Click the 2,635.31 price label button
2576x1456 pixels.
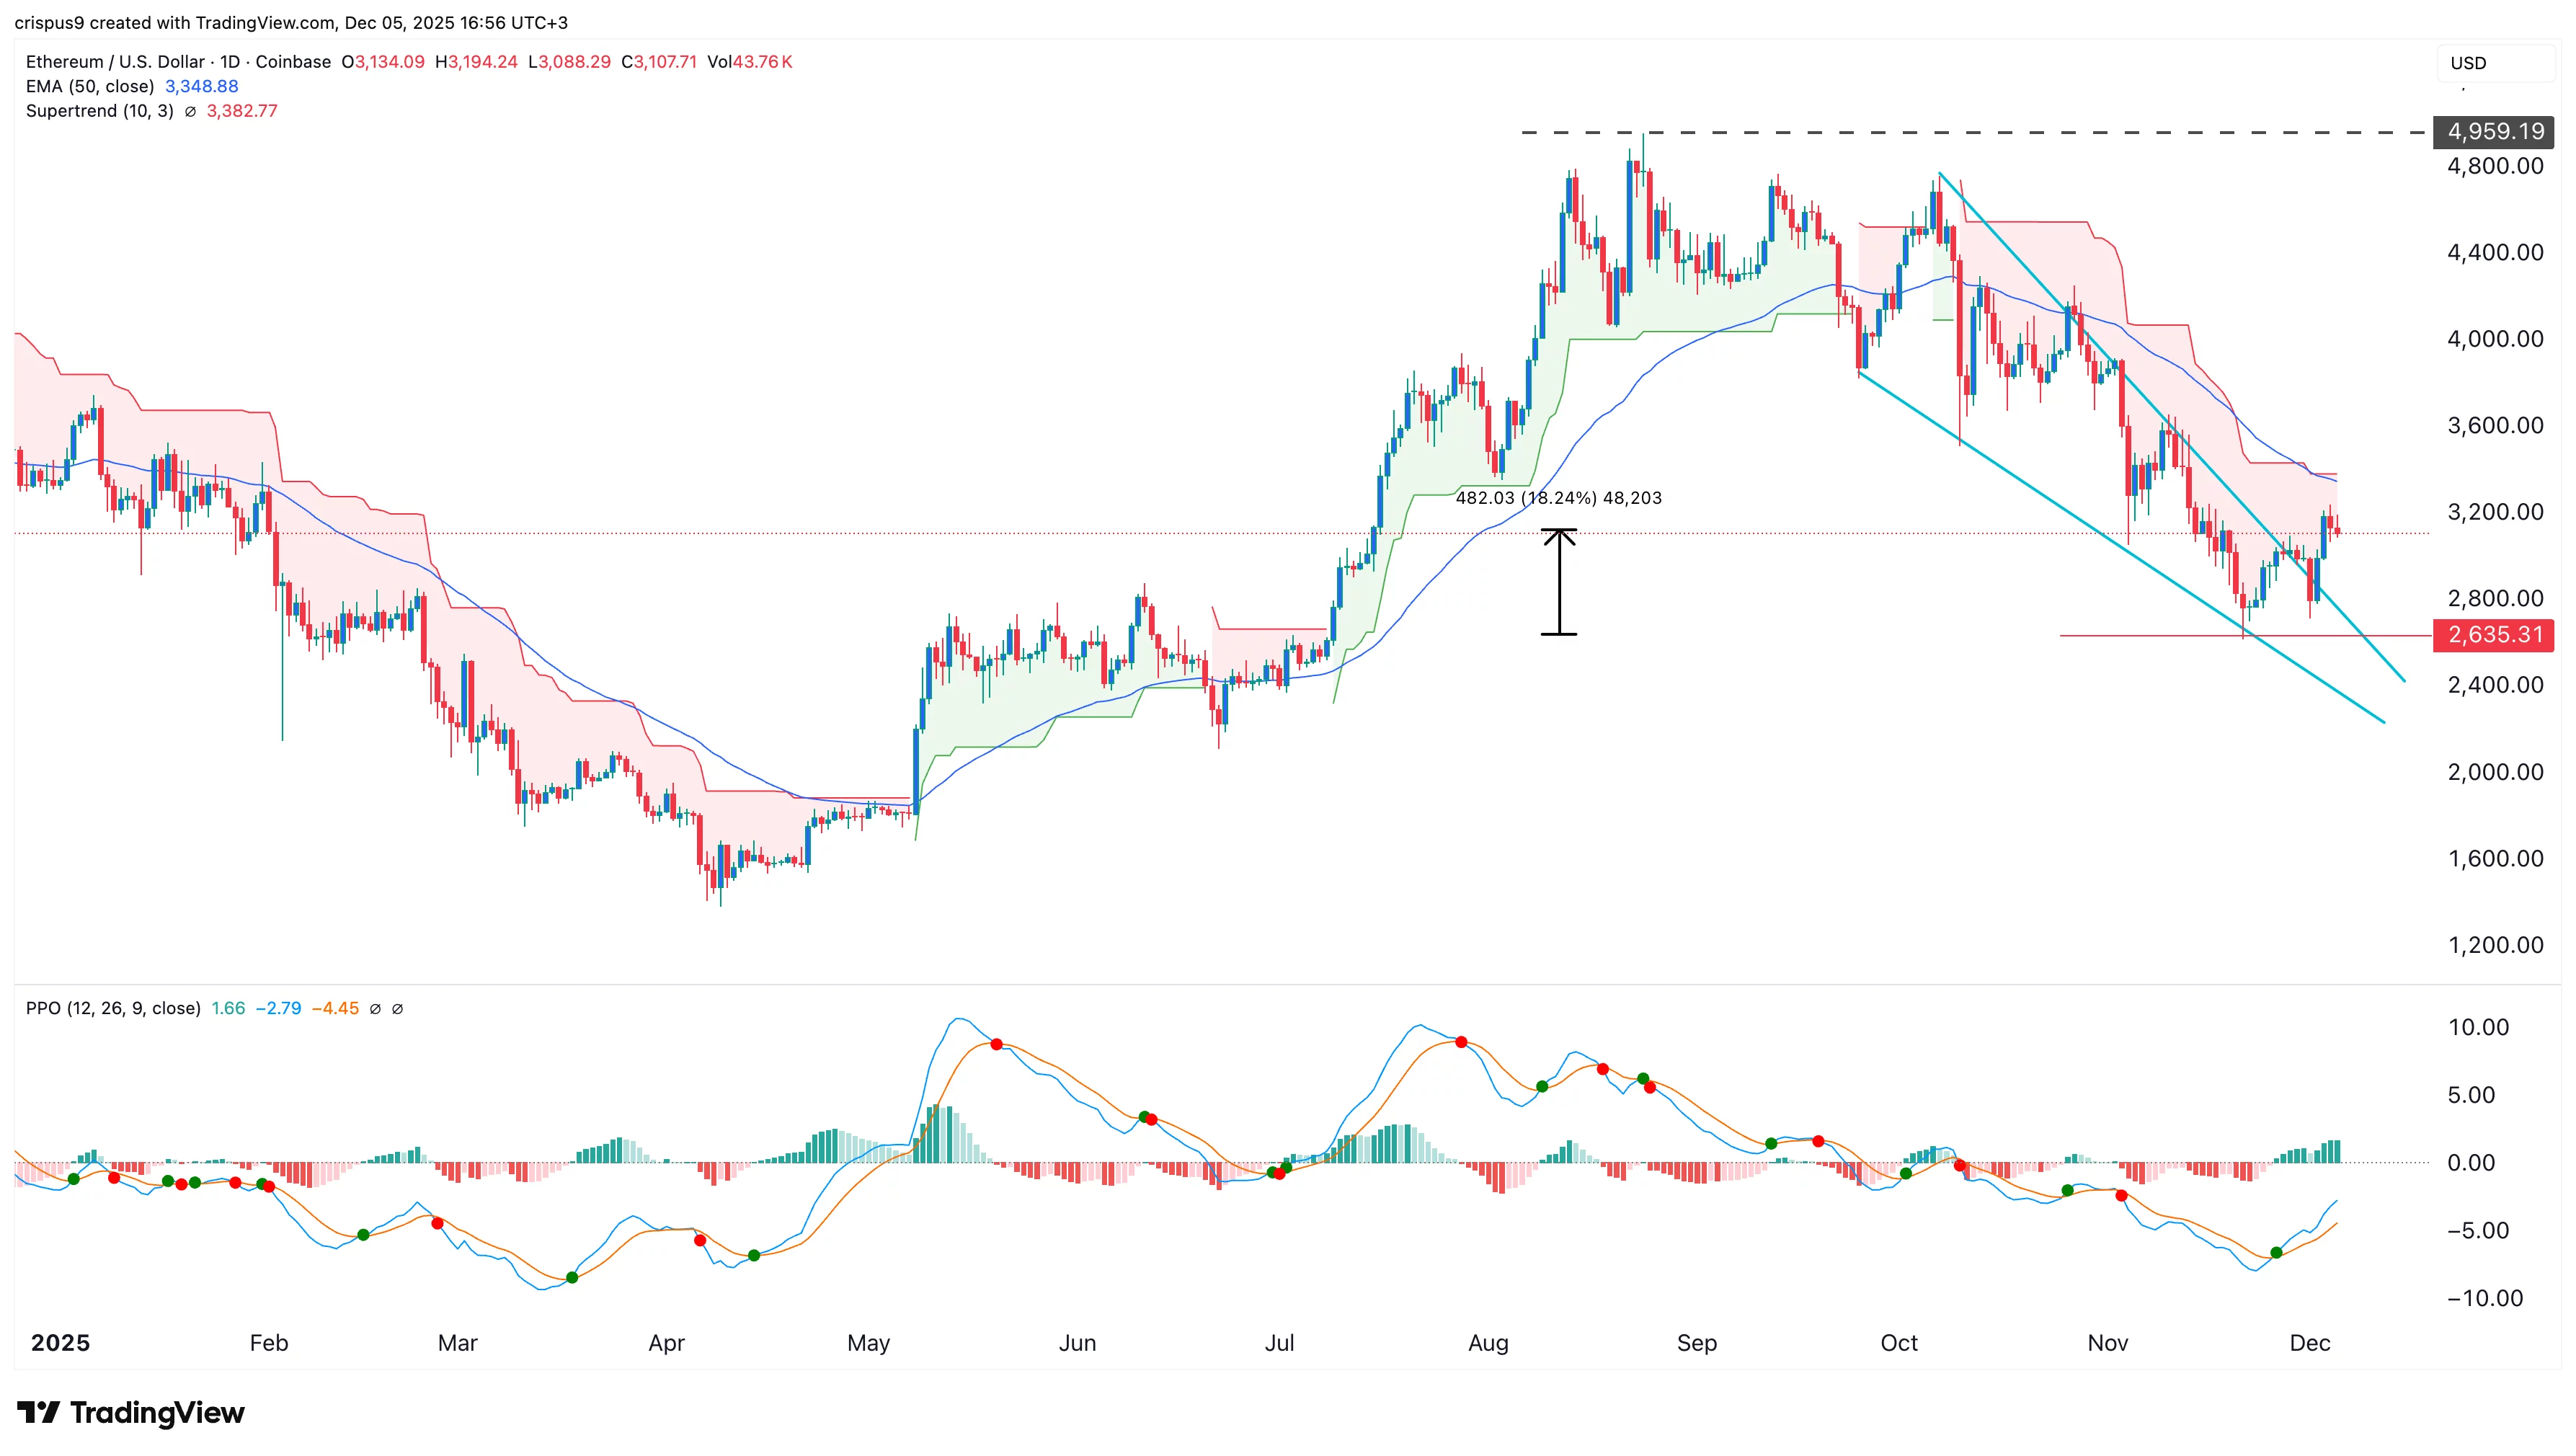2494,634
